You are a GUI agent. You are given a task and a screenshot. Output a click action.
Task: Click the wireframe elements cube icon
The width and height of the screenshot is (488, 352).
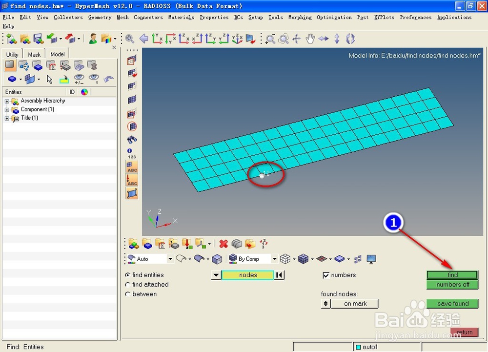(285, 259)
